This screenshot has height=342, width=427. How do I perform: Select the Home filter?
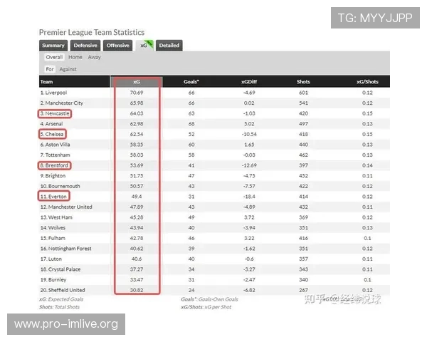pos(75,57)
